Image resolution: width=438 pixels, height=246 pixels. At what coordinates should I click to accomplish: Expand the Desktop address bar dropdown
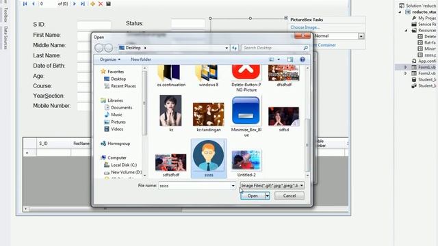click(x=227, y=48)
